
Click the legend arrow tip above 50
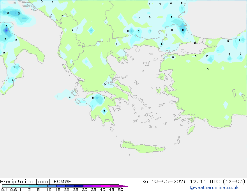pyautogui.click(x=123, y=186)
